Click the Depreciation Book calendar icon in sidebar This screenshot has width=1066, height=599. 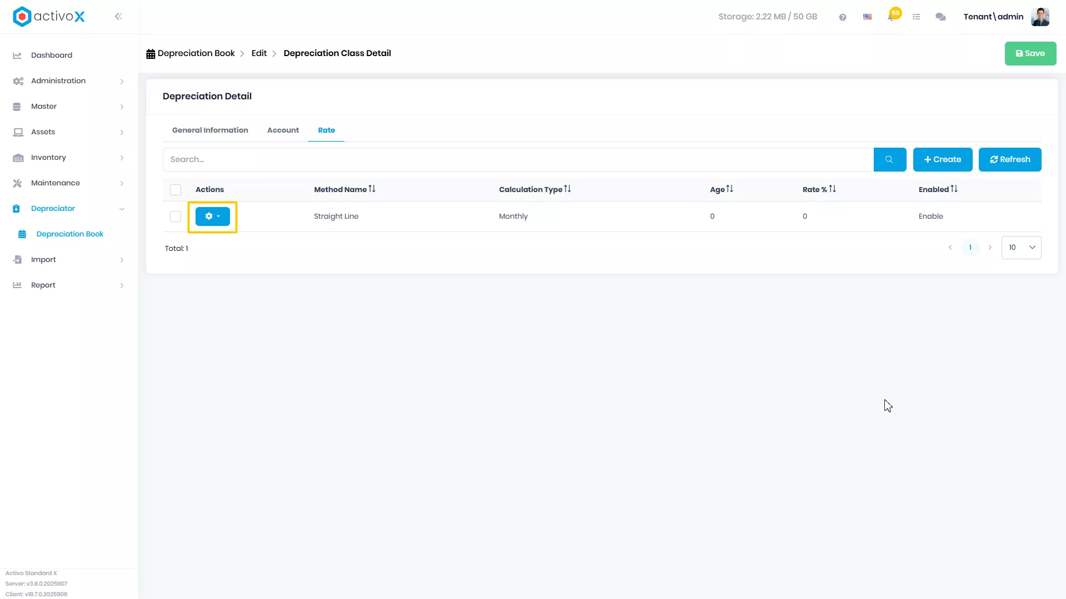coord(22,234)
